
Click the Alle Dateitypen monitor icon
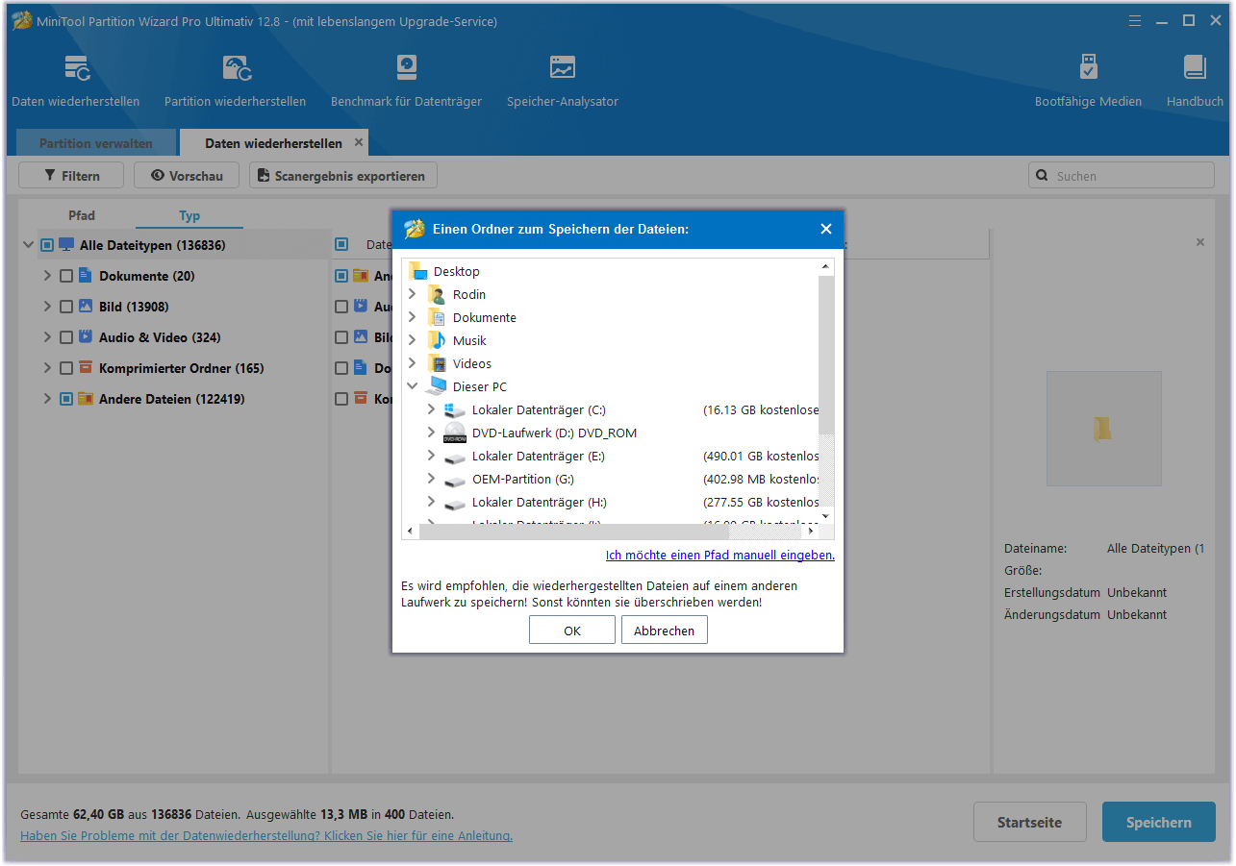[66, 245]
